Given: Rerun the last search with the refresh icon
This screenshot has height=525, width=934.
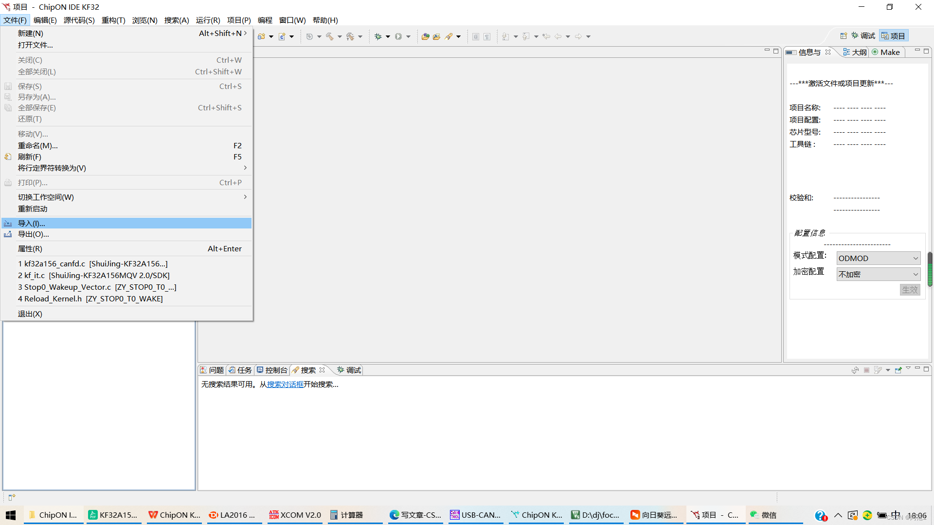Looking at the screenshot, I should tap(855, 370).
